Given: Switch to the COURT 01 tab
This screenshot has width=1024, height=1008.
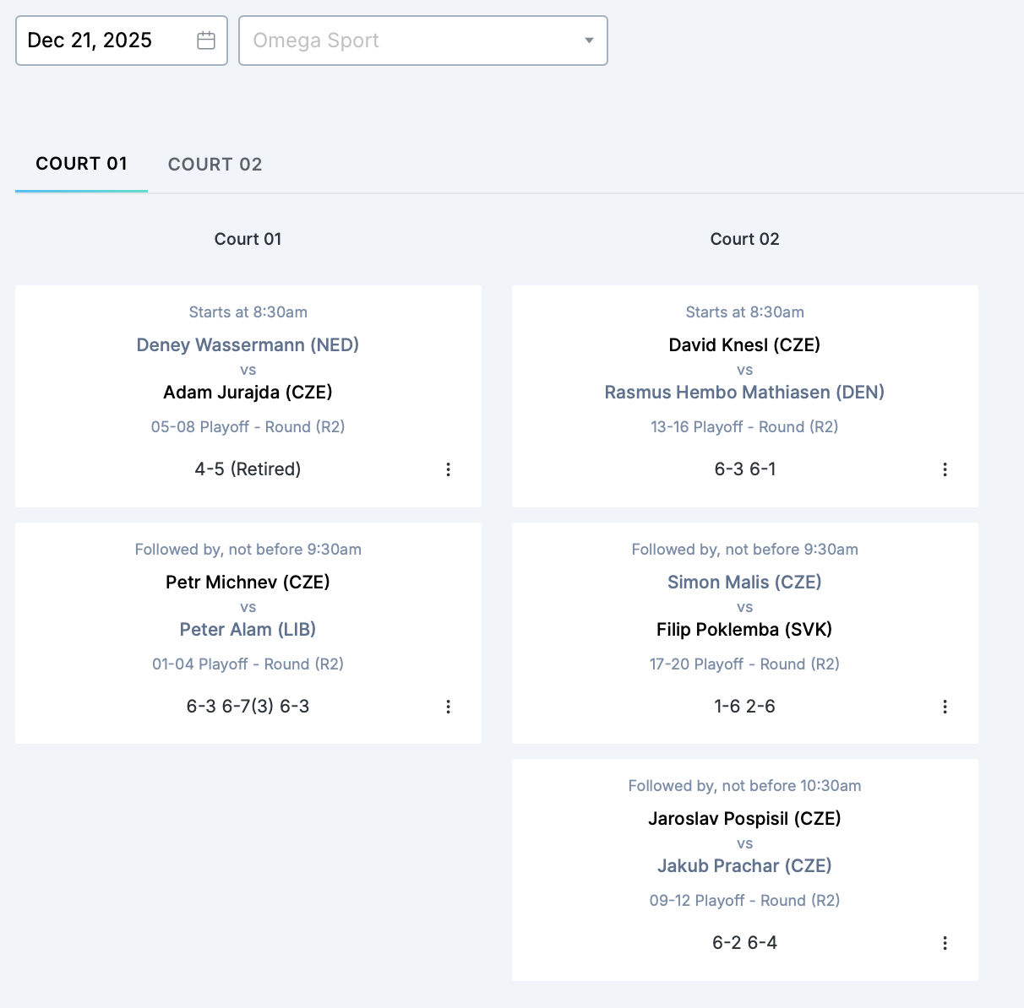Looking at the screenshot, I should click(x=81, y=164).
